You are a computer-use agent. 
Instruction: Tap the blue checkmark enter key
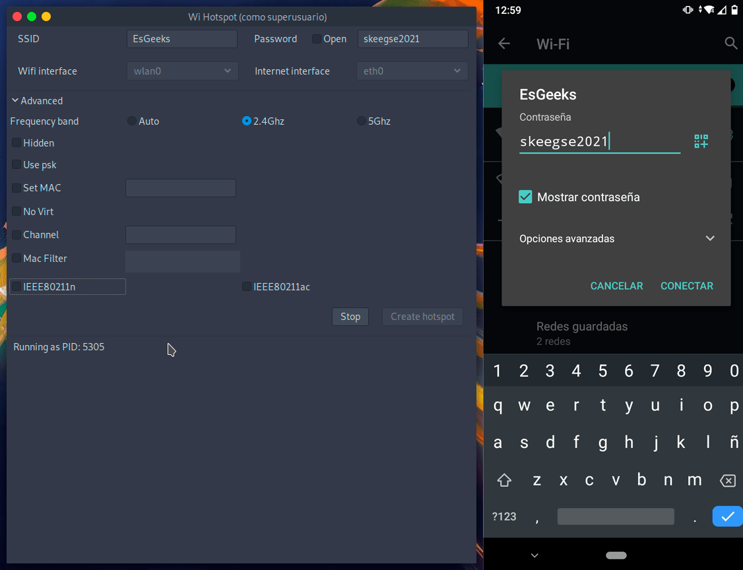pos(727,517)
